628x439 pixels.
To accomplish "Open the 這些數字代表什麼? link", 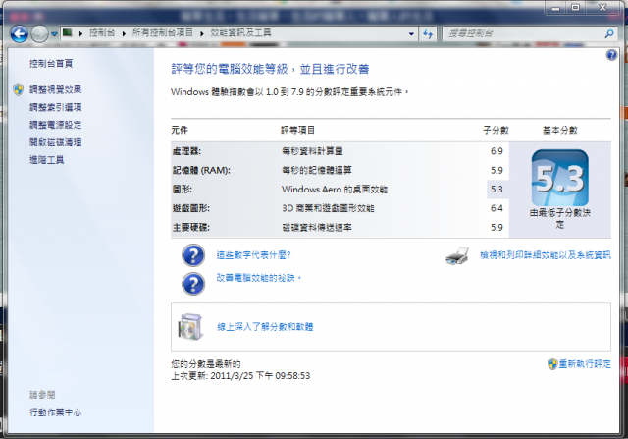I will [253, 255].
